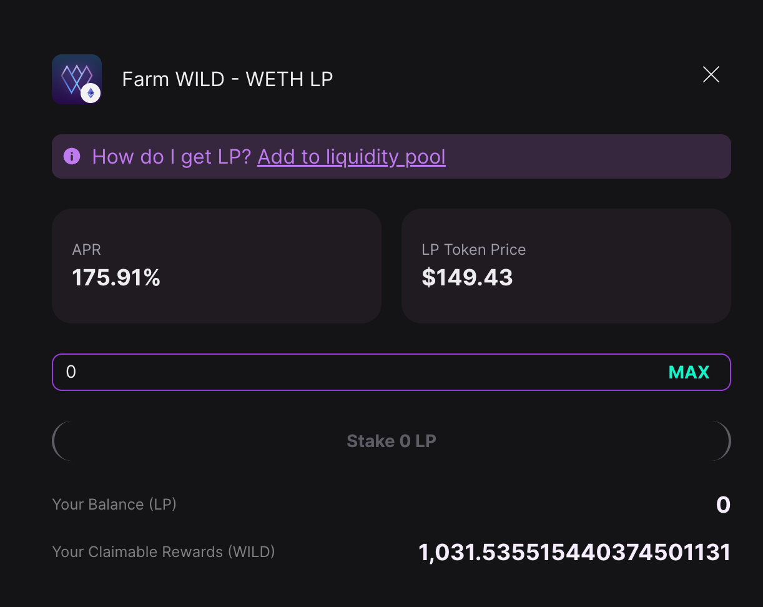Click the "How do I get LP?" text
This screenshot has height=607, width=763.
coord(171,157)
